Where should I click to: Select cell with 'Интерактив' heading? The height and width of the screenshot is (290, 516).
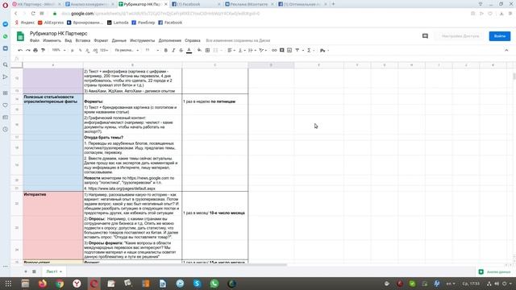pos(52,204)
